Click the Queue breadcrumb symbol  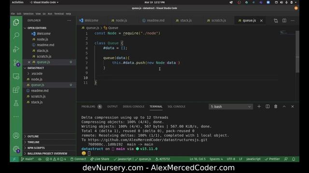coord(111,28)
